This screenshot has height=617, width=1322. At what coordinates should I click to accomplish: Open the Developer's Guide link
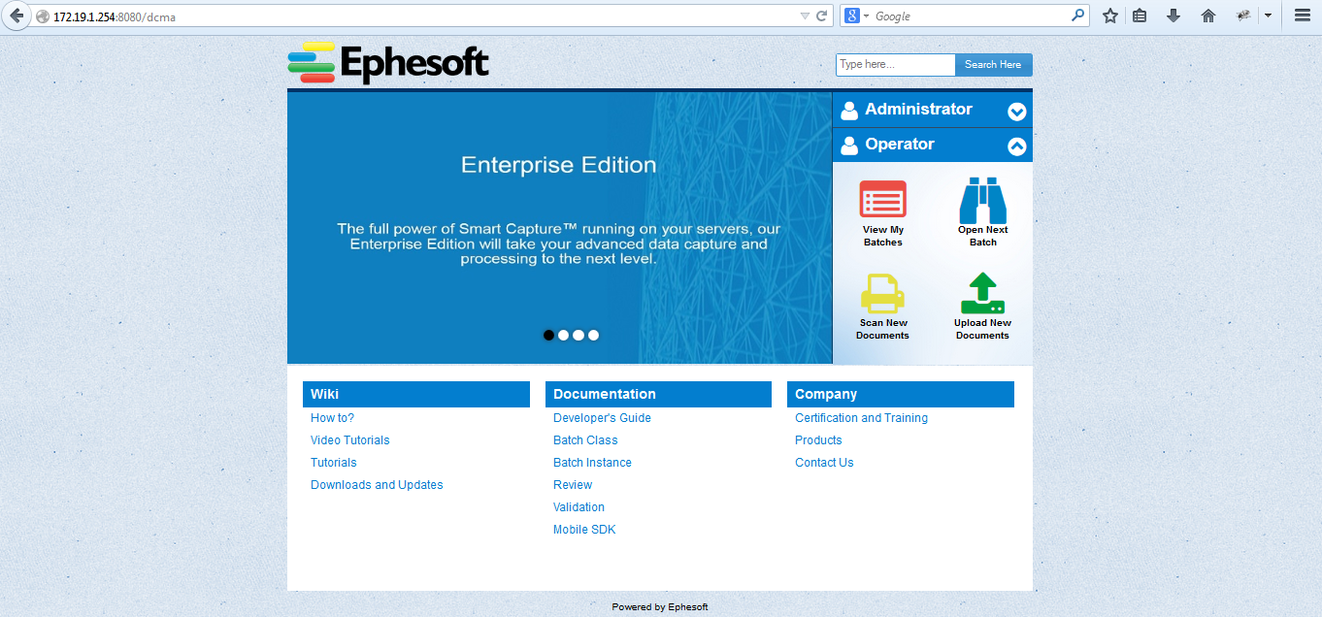pyautogui.click(x=602, y=418)
